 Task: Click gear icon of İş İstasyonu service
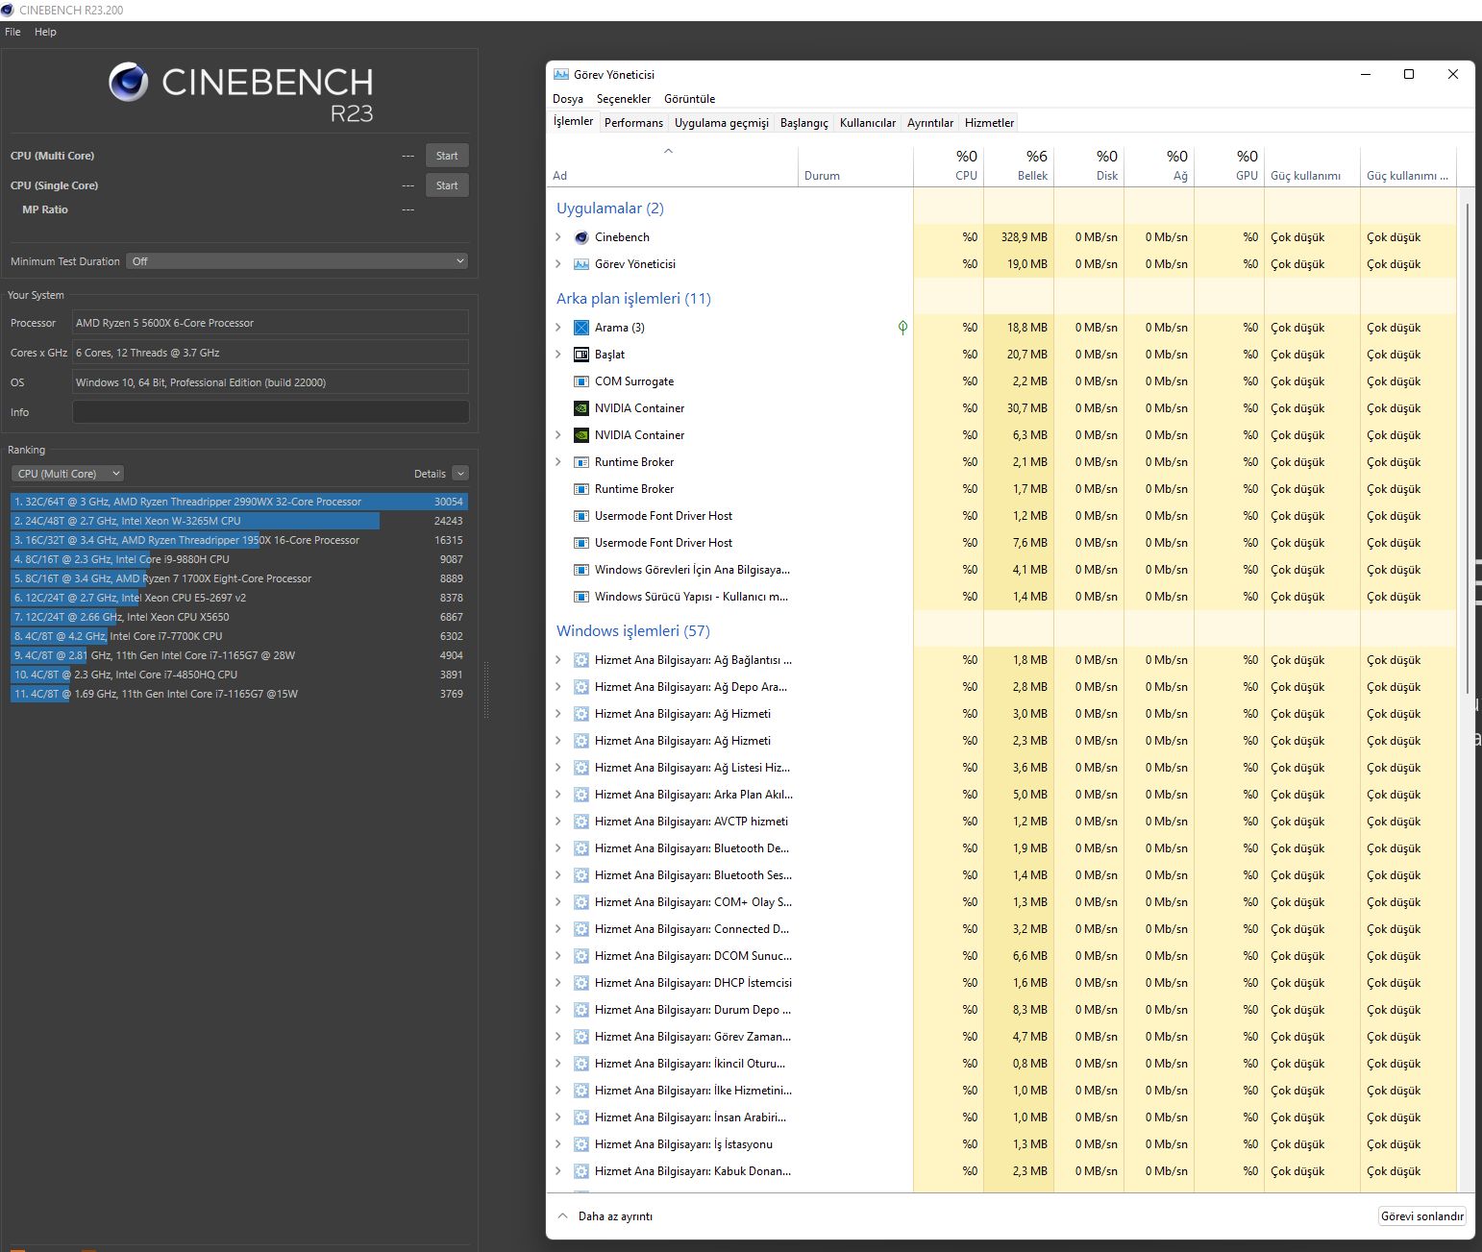580,1144
